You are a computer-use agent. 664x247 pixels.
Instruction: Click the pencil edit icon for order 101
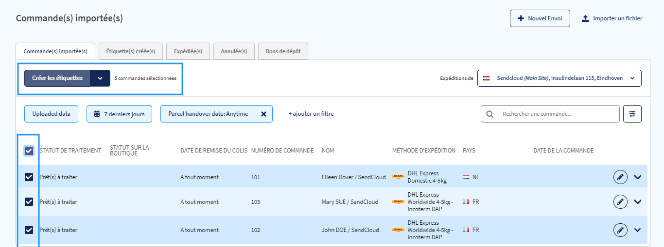[x=620, y=177]
